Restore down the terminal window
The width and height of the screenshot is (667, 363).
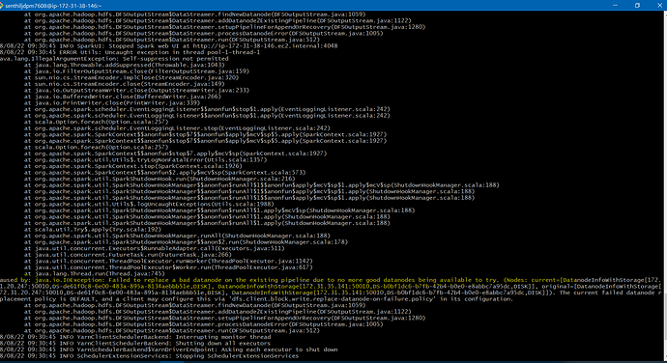(x=637, y=6)
